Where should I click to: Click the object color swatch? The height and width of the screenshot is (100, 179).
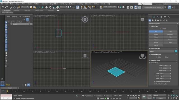(x=176, y=51)
